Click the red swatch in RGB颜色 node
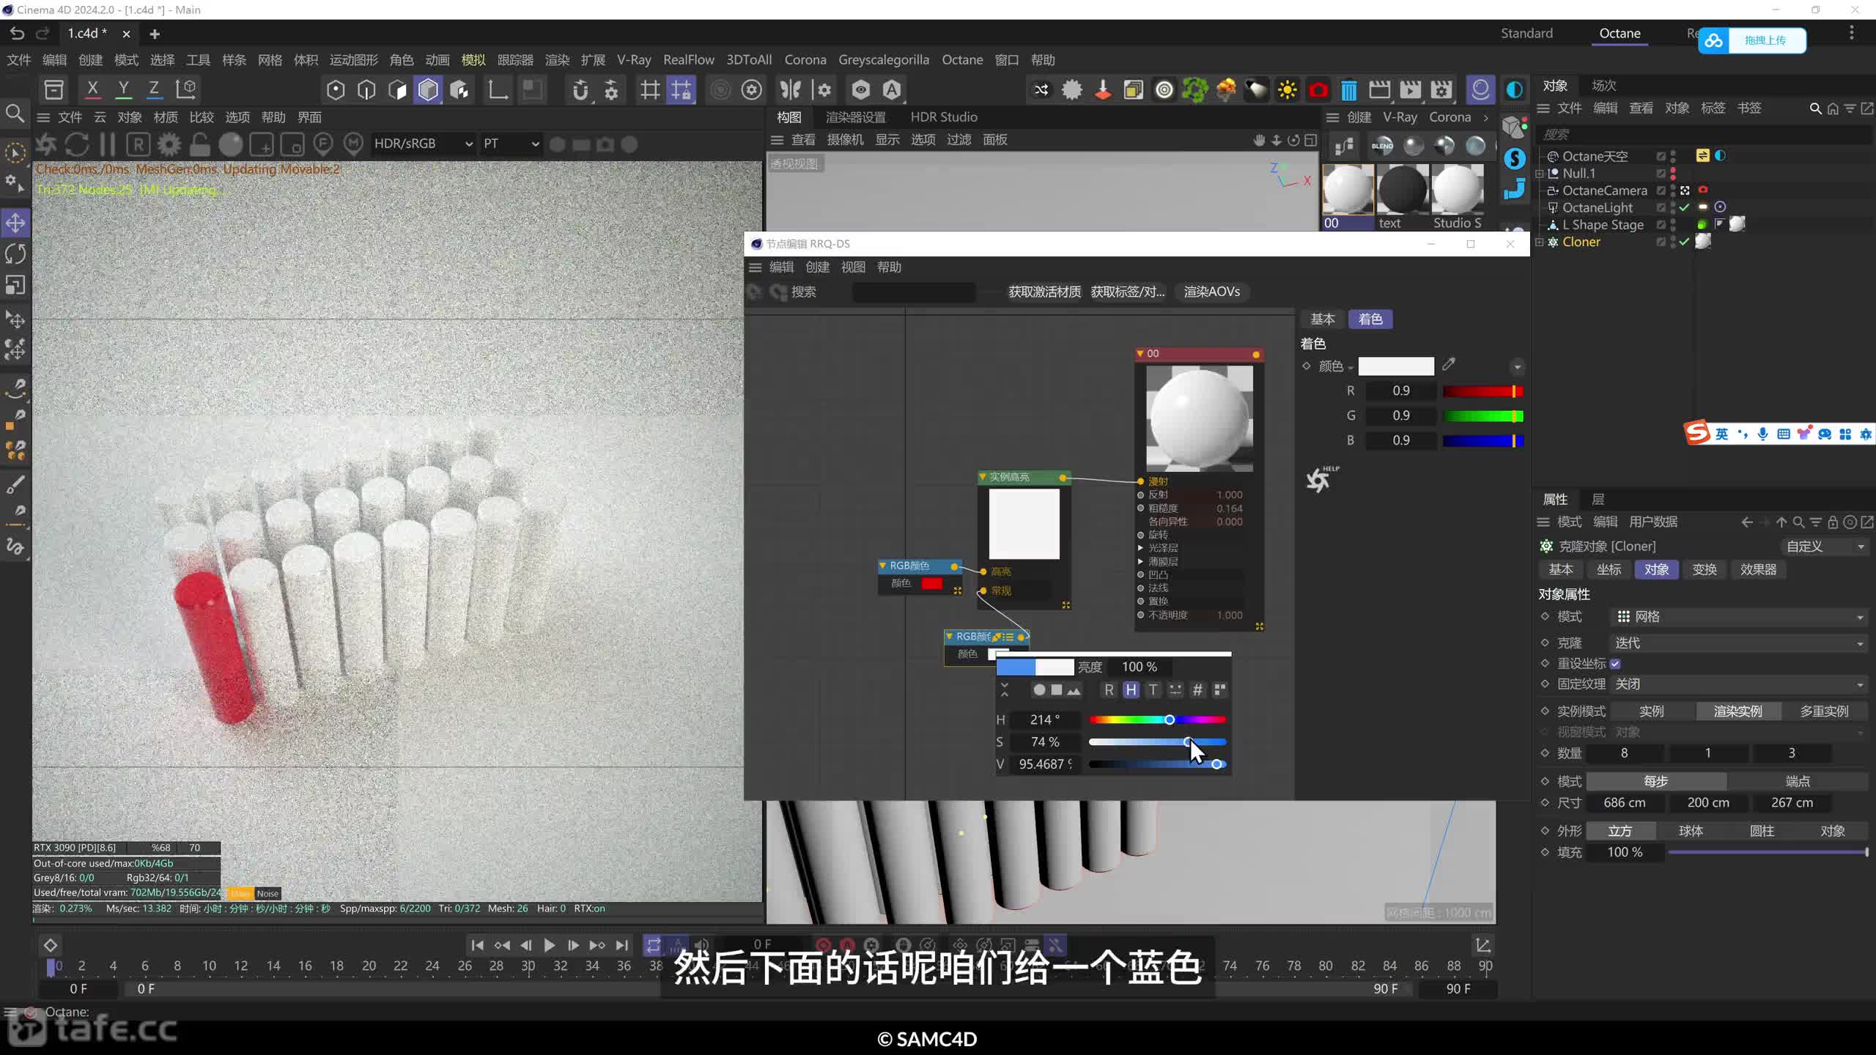This screenshot has height=1055, width=1876. pos(931,584)
